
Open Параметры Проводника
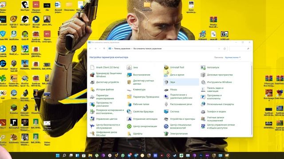click(143, 97)
